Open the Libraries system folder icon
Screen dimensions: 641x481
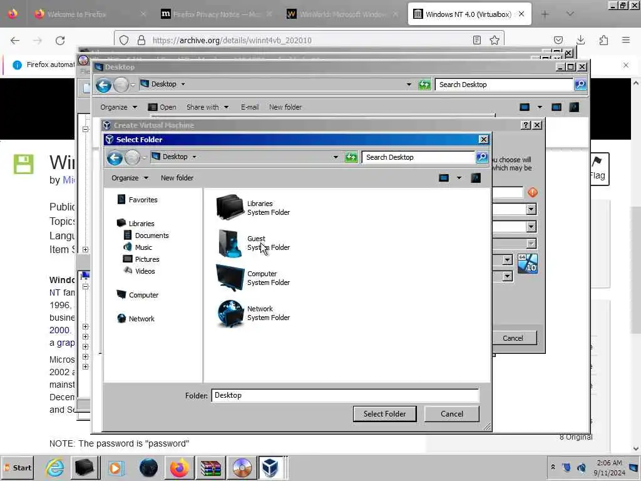(x=230, y=207)
